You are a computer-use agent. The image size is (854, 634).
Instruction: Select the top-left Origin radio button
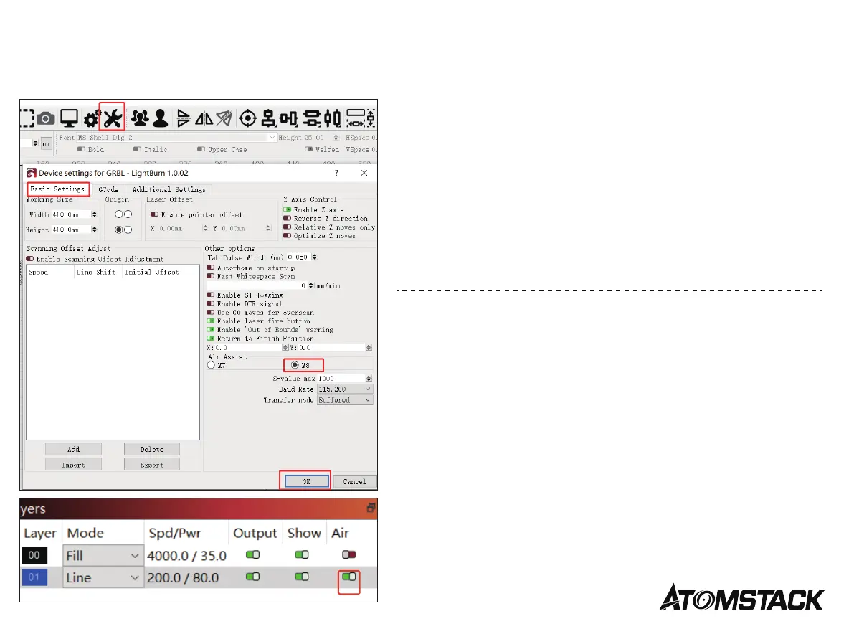[x=119, y=214]
